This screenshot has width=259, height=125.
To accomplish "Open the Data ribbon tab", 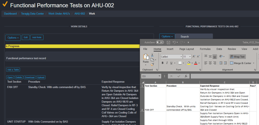I will click(x=219, y=49).
